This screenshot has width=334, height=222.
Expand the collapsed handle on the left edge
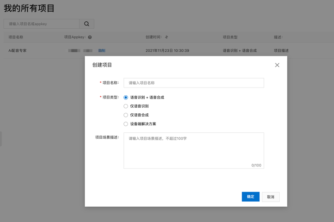click(x=1, y=139)
